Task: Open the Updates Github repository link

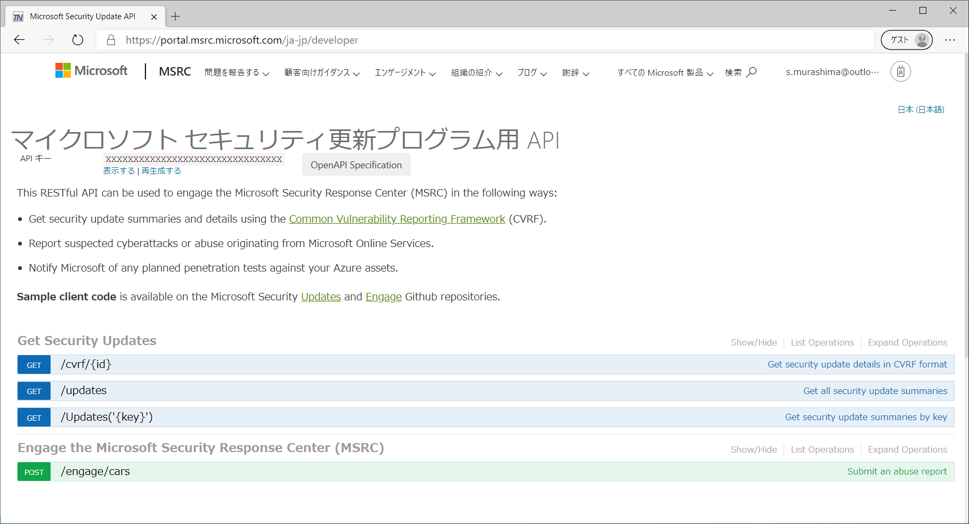Action: pyautogui.click(x=321, y=297)
